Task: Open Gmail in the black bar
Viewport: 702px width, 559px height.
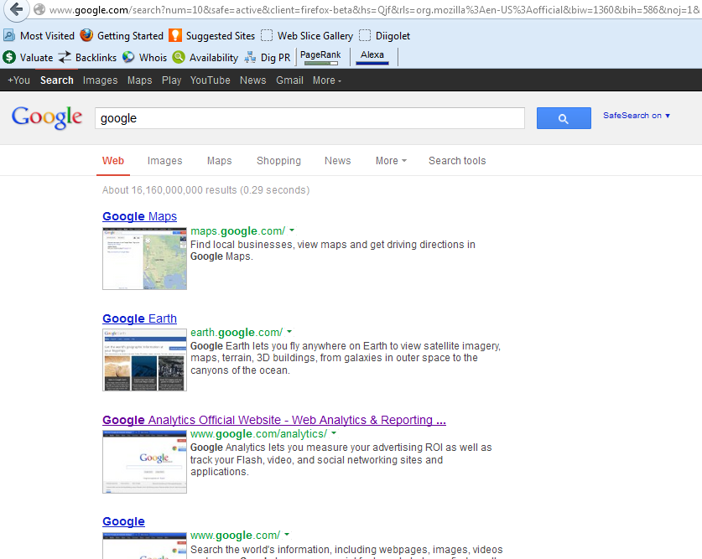Action: pyautogui.click(x=289, y=80)
